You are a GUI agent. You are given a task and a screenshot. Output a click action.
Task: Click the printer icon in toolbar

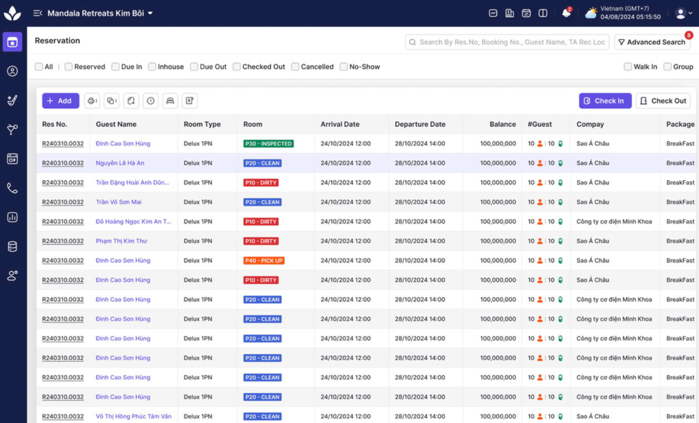tap(92, 101)
